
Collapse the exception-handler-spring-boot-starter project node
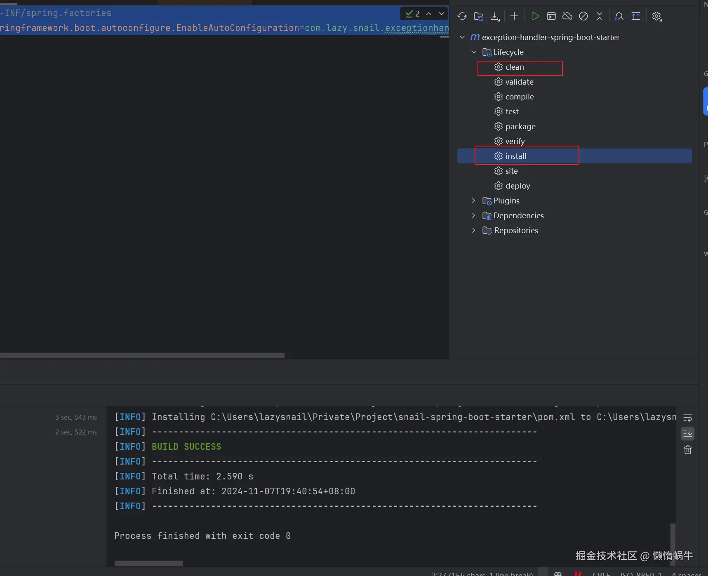pos(462,37)
